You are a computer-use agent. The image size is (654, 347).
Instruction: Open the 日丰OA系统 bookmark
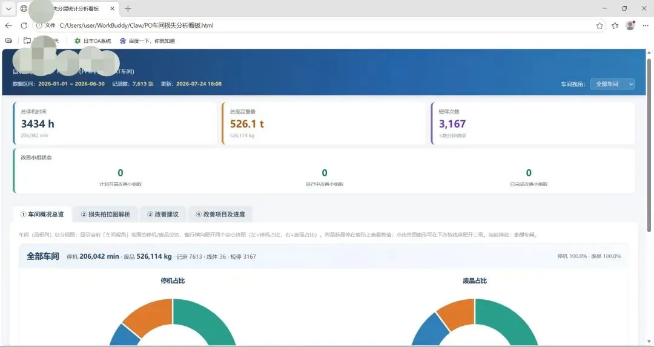pos(93,41)
